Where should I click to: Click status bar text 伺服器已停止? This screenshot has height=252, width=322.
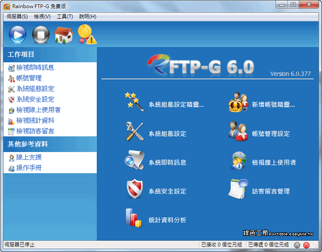20,245
